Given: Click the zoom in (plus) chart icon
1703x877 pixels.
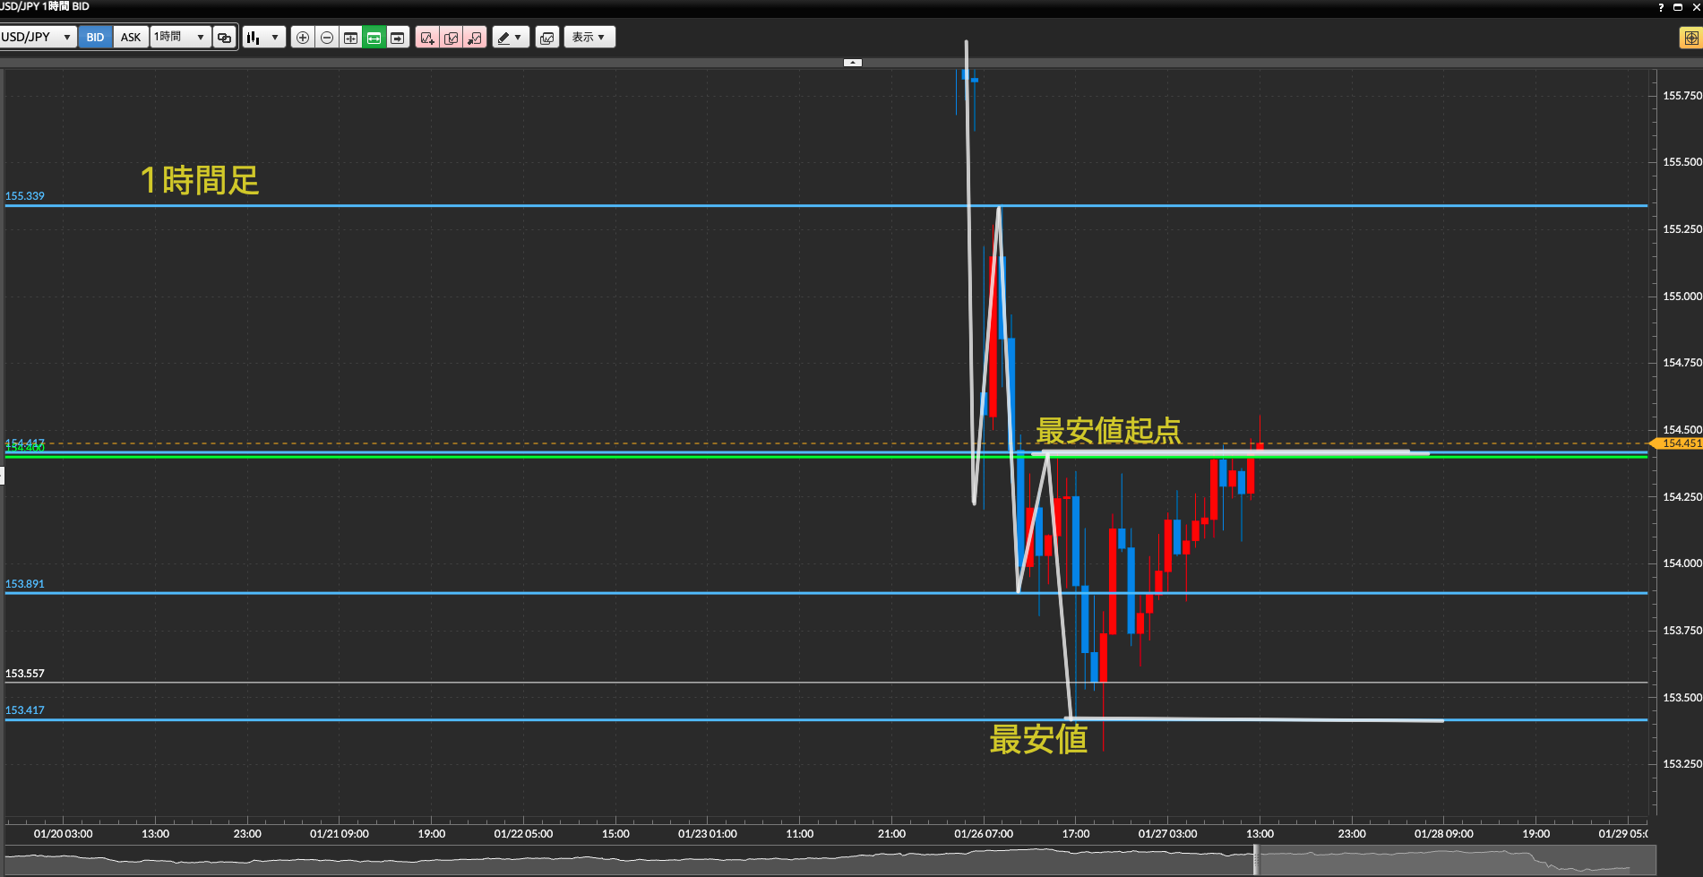Looking at the screenshot, I should [303, 38].
